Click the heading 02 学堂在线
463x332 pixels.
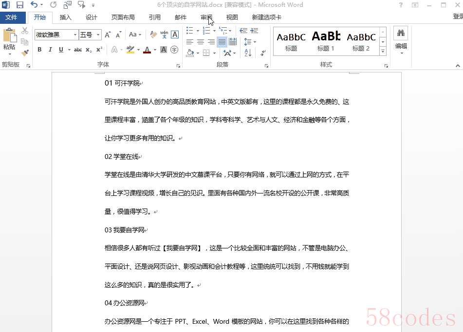tap(122, 157)
